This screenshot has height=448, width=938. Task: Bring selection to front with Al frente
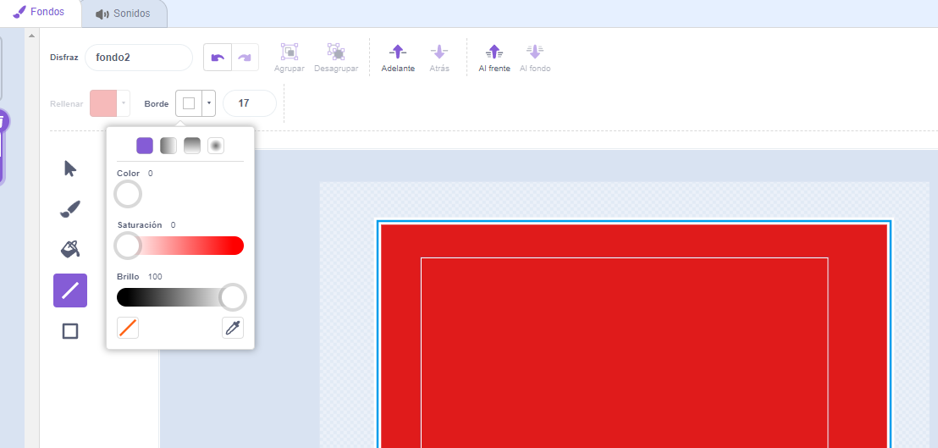pyautogui.click(x=494, y=58)
